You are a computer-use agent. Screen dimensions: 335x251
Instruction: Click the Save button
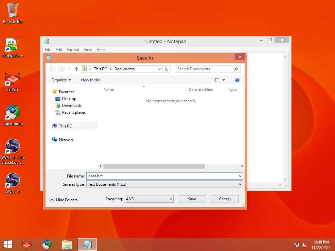[x=192, y=199]
